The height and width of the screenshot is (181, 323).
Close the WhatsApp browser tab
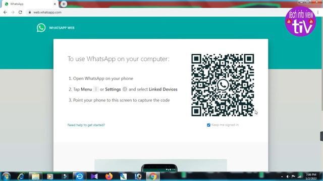pyautogui.click(x=55, y=4)
